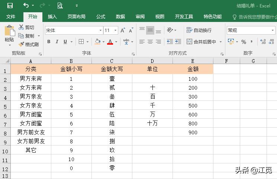Activate the Format Painter 格式刷
The width and height of the screenshot is (277, 179).
coord(28,44)
